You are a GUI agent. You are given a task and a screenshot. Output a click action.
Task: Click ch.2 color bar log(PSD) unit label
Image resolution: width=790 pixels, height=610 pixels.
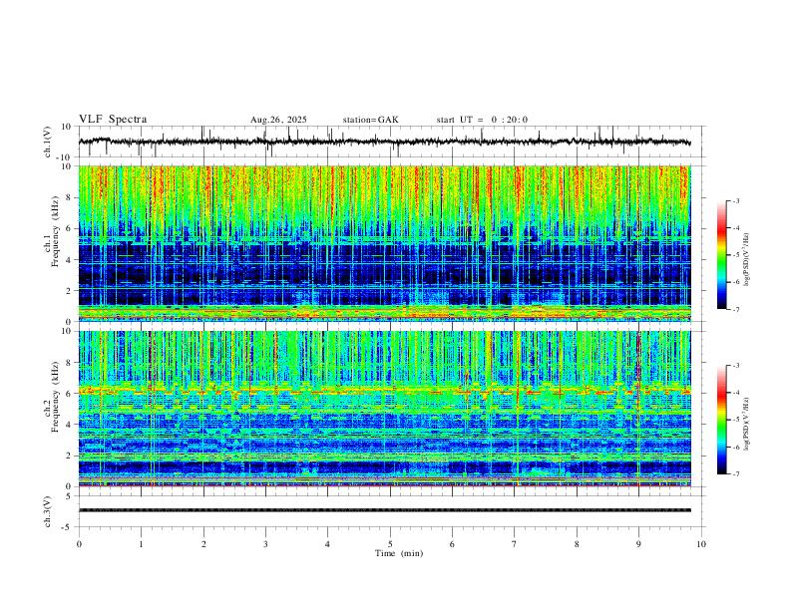tap(746, 424)
